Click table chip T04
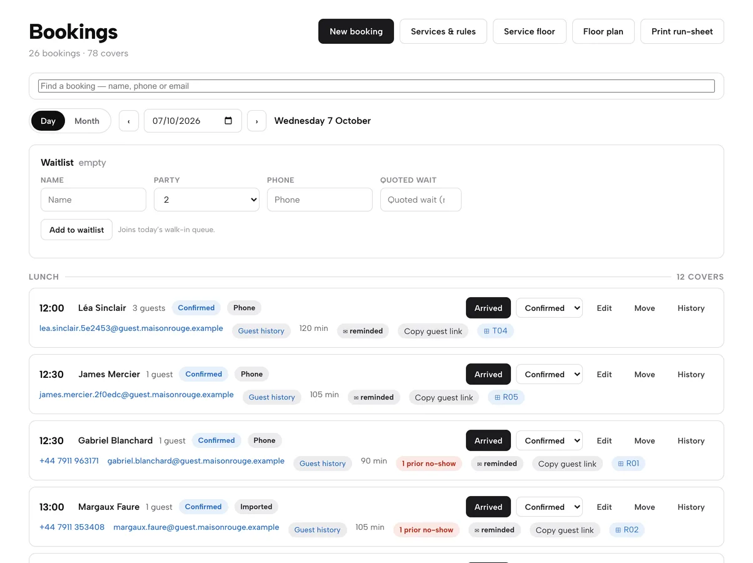753x563 pixels. coord(496,331)
